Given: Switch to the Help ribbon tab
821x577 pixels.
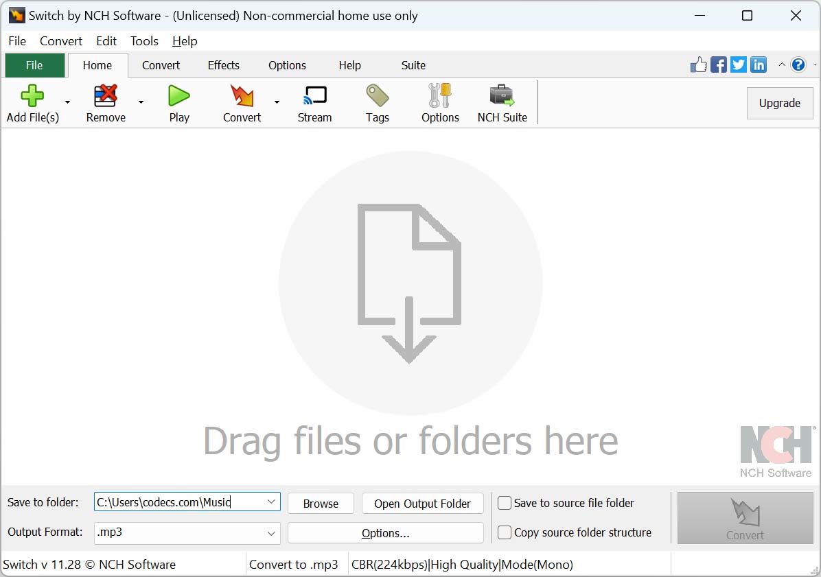Looking at the screenshot, I should 350,65.
